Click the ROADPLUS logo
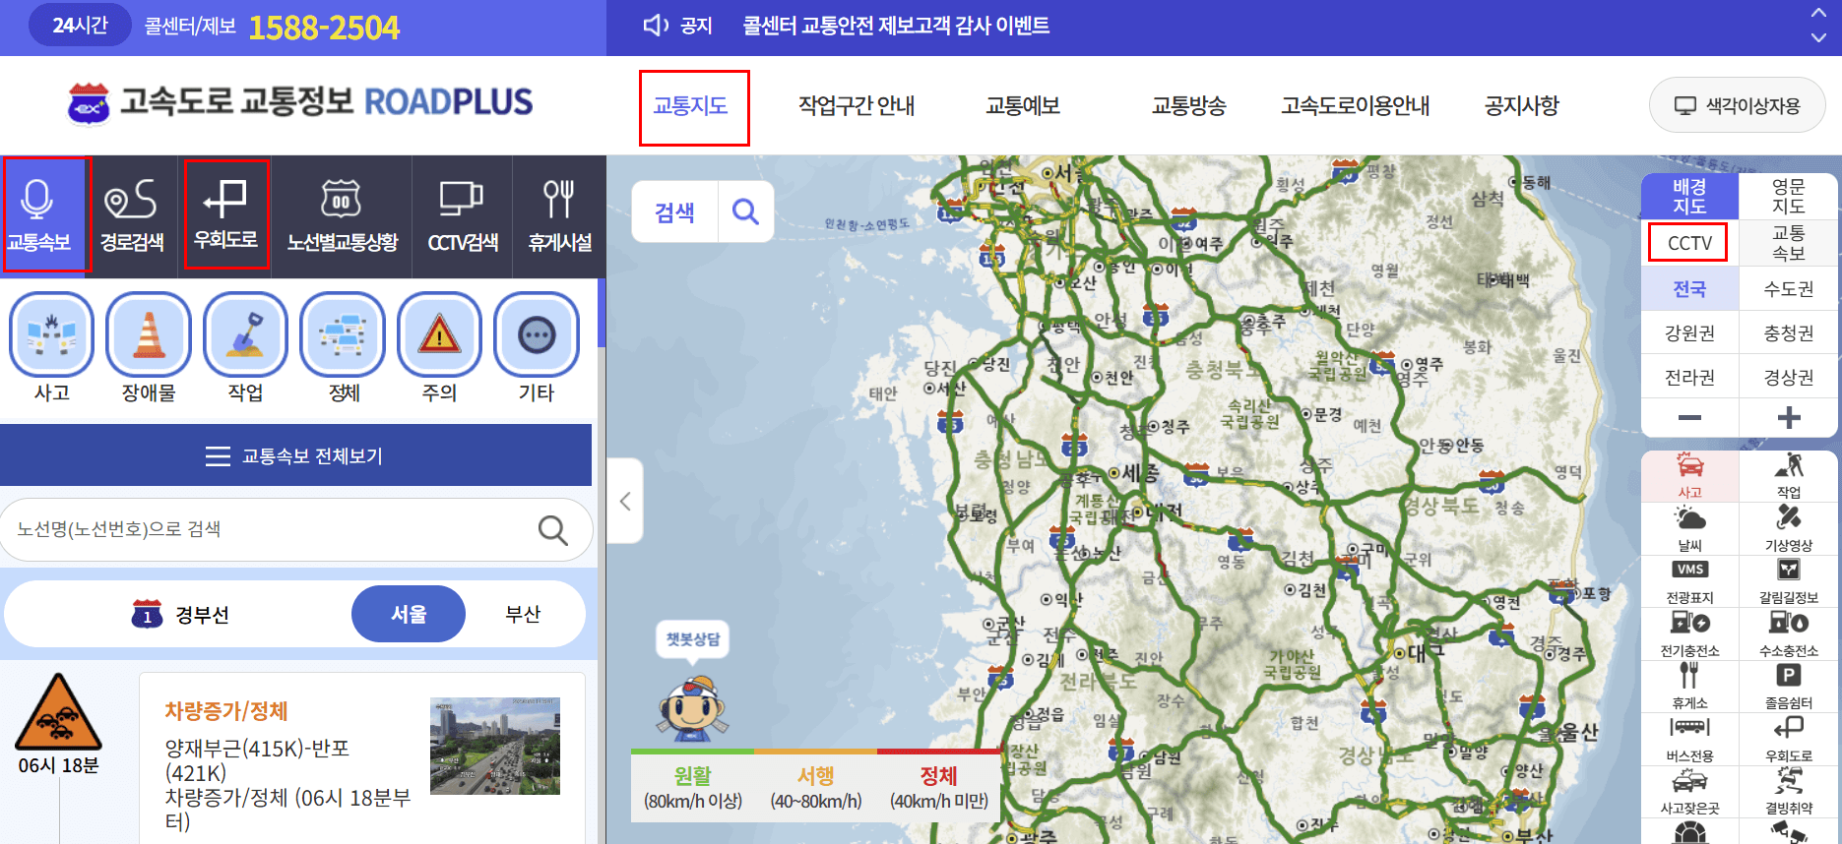Viewport: 1842px width, 844px height. pyautogui.click(x=300, y=102)
